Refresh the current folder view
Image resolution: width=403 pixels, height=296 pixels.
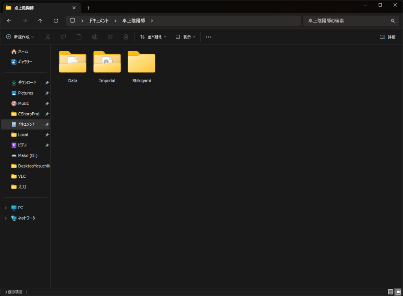[x=56, y=21]
